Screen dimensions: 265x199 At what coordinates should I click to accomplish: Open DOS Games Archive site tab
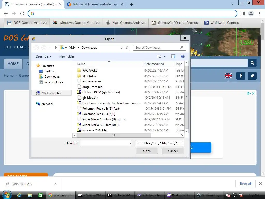coord(27,23)
